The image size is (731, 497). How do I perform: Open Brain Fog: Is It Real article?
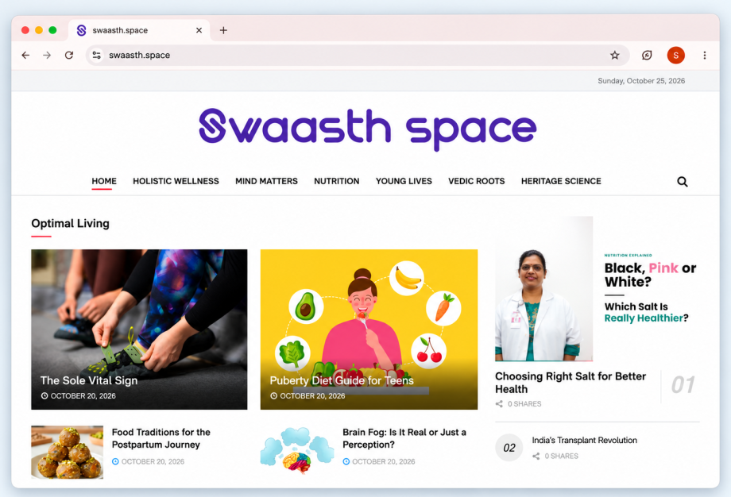click(404, 438)
